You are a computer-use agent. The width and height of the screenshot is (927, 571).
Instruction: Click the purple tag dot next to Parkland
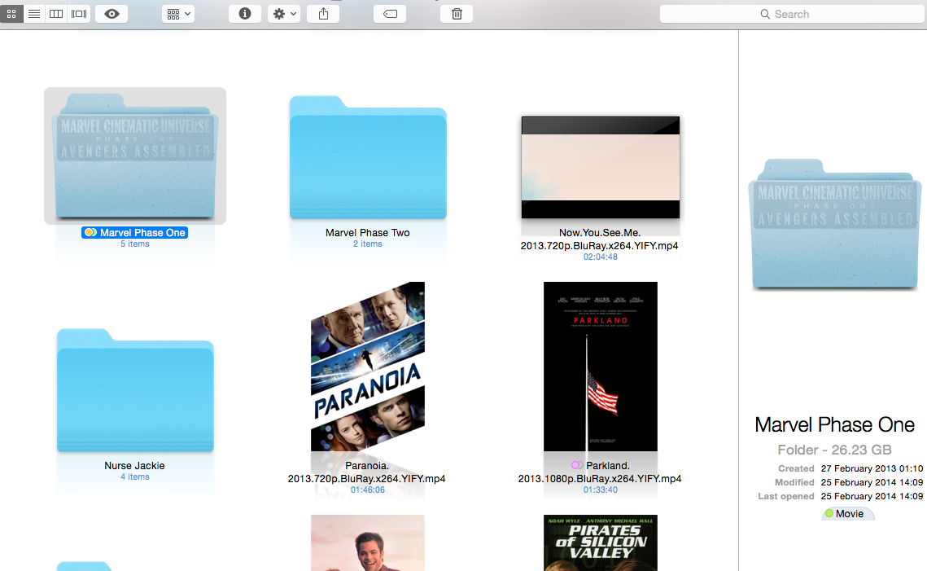pos(576,466)
